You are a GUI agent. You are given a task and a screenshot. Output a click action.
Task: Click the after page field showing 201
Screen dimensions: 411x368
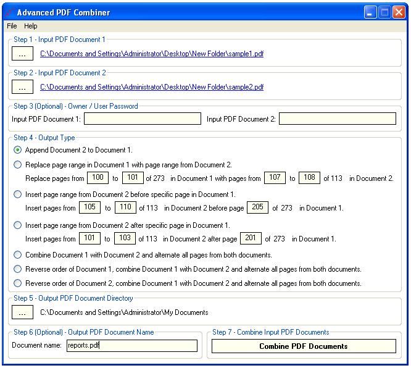pyautogui.click(x=251, y=238)
